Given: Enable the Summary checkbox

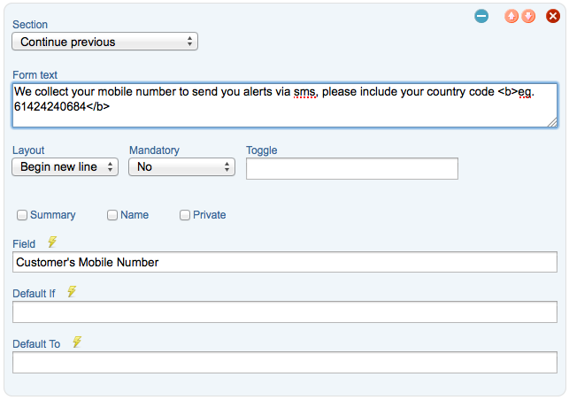Looking at the screenshot, I should 22,215.
